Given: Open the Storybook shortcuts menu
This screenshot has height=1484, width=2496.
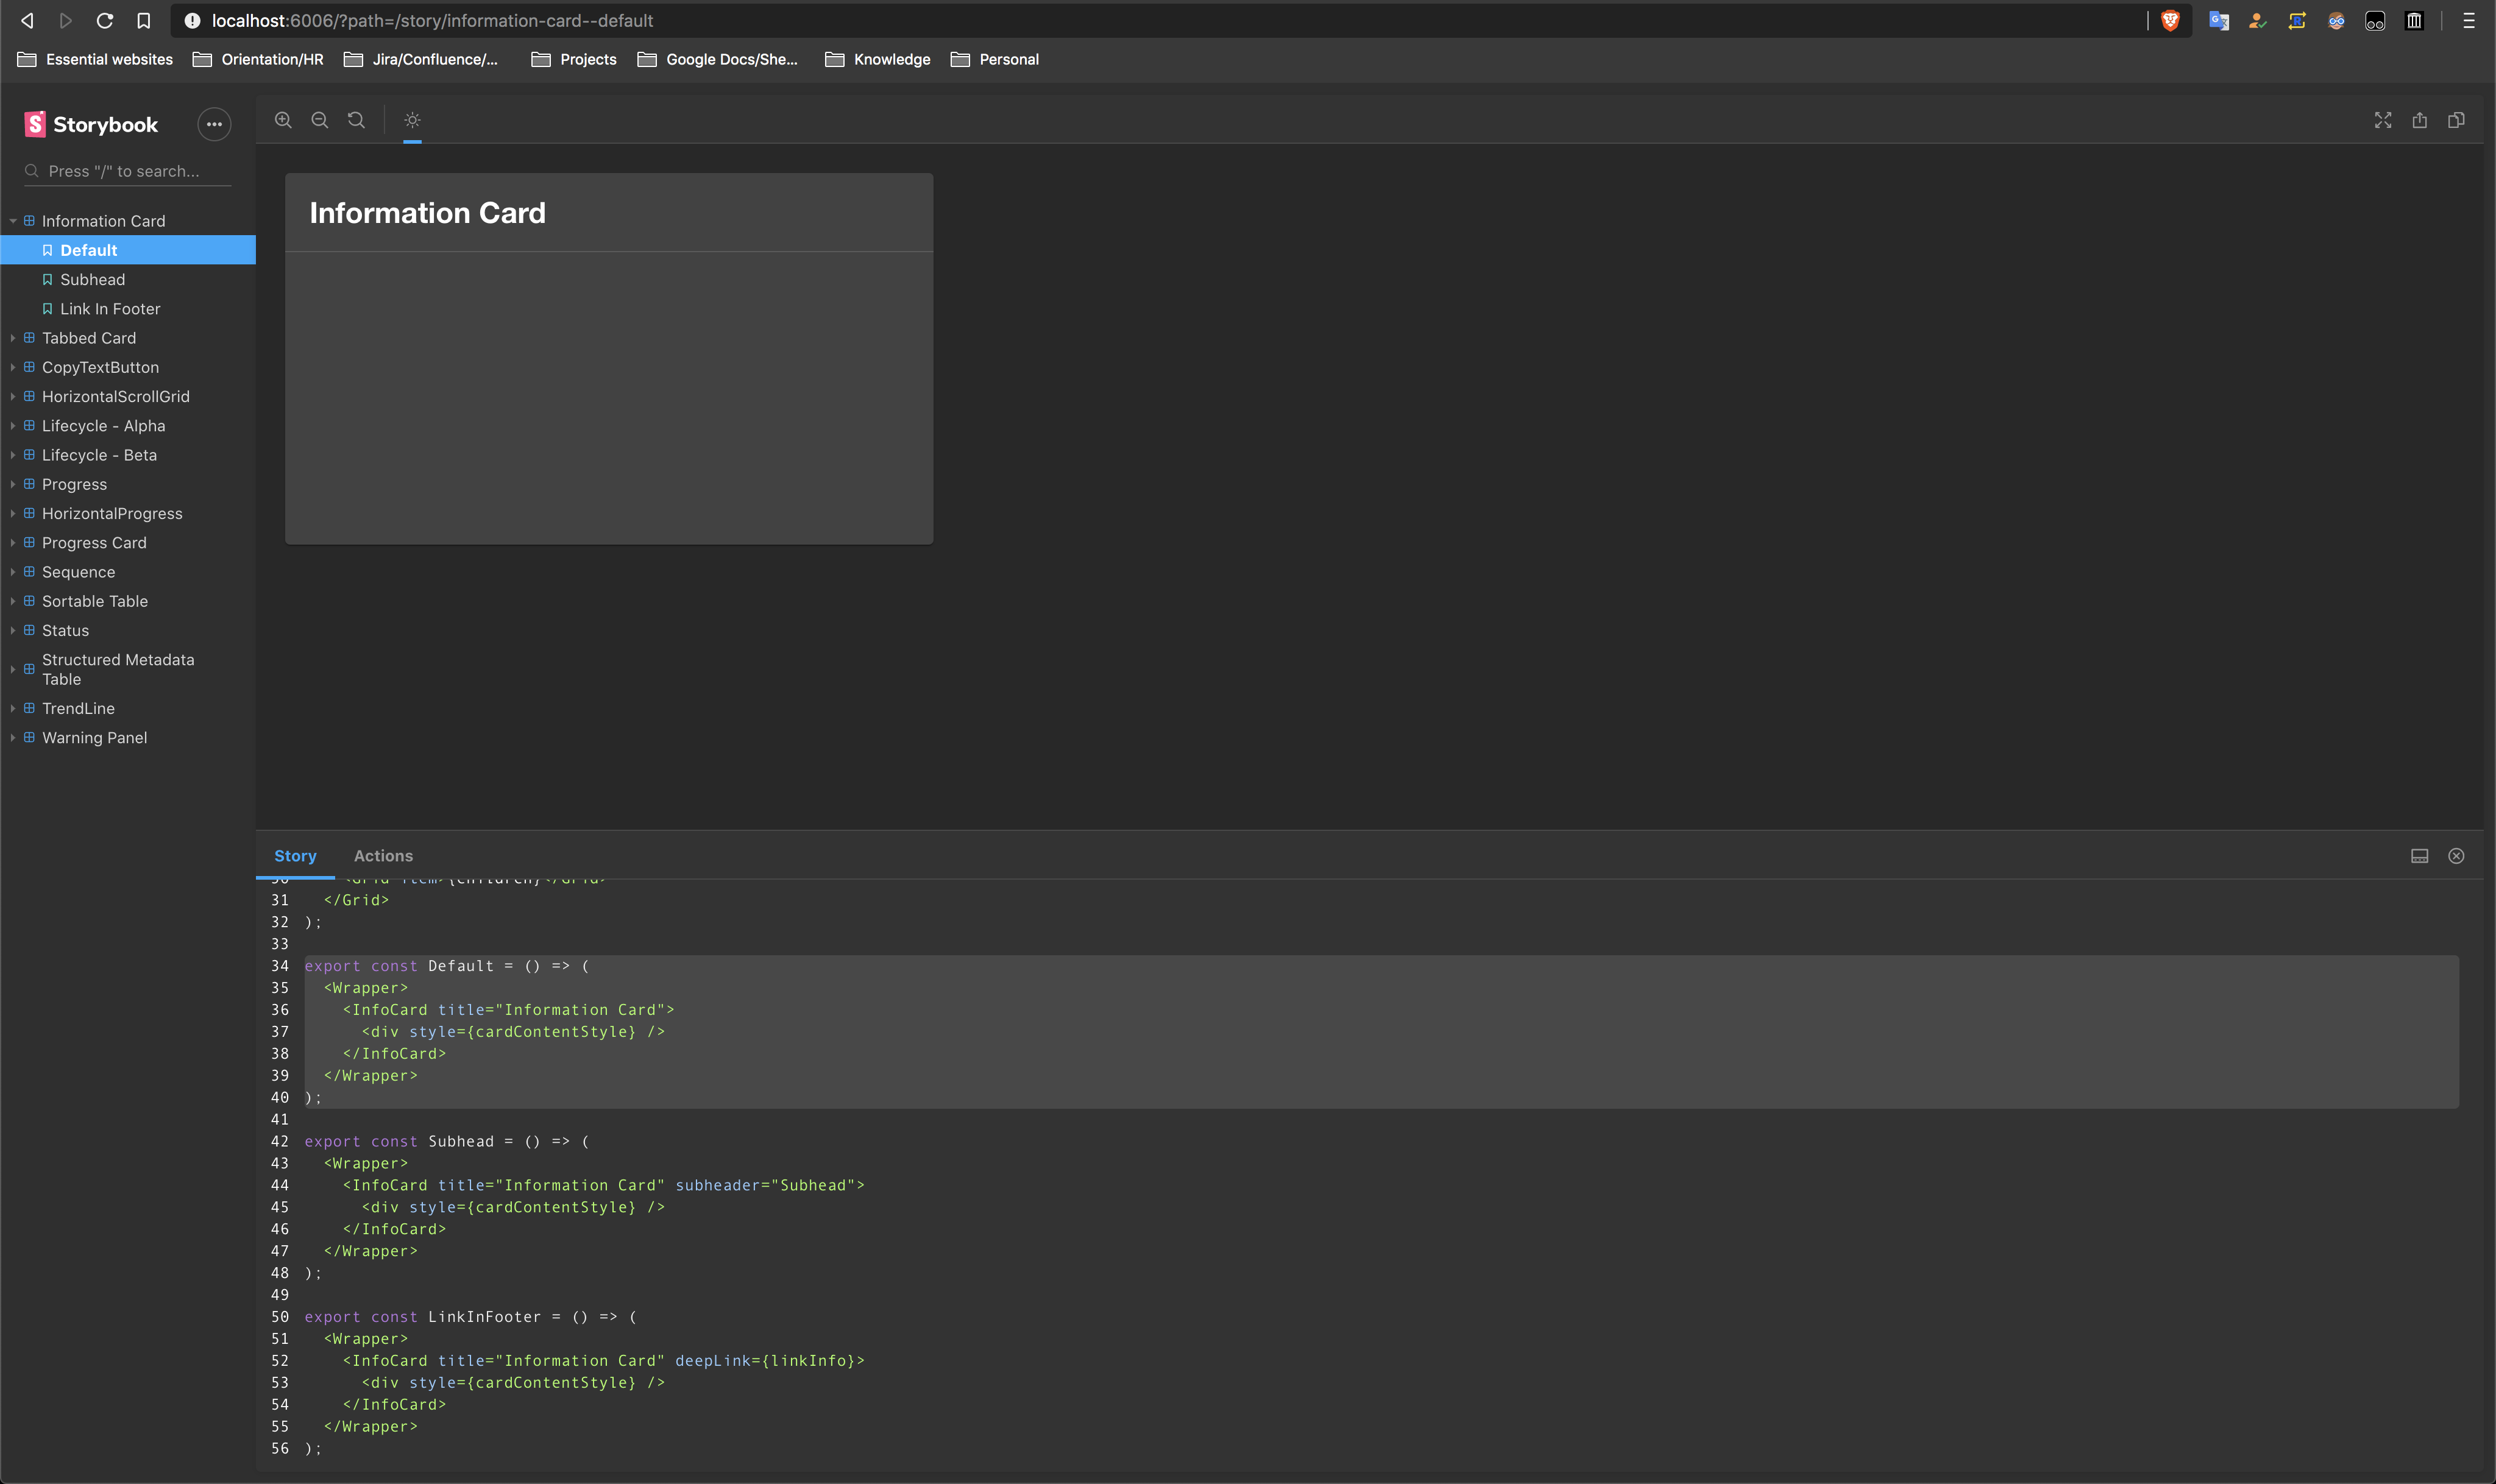Looking at the screenshot, I should (x=214, y=123).
